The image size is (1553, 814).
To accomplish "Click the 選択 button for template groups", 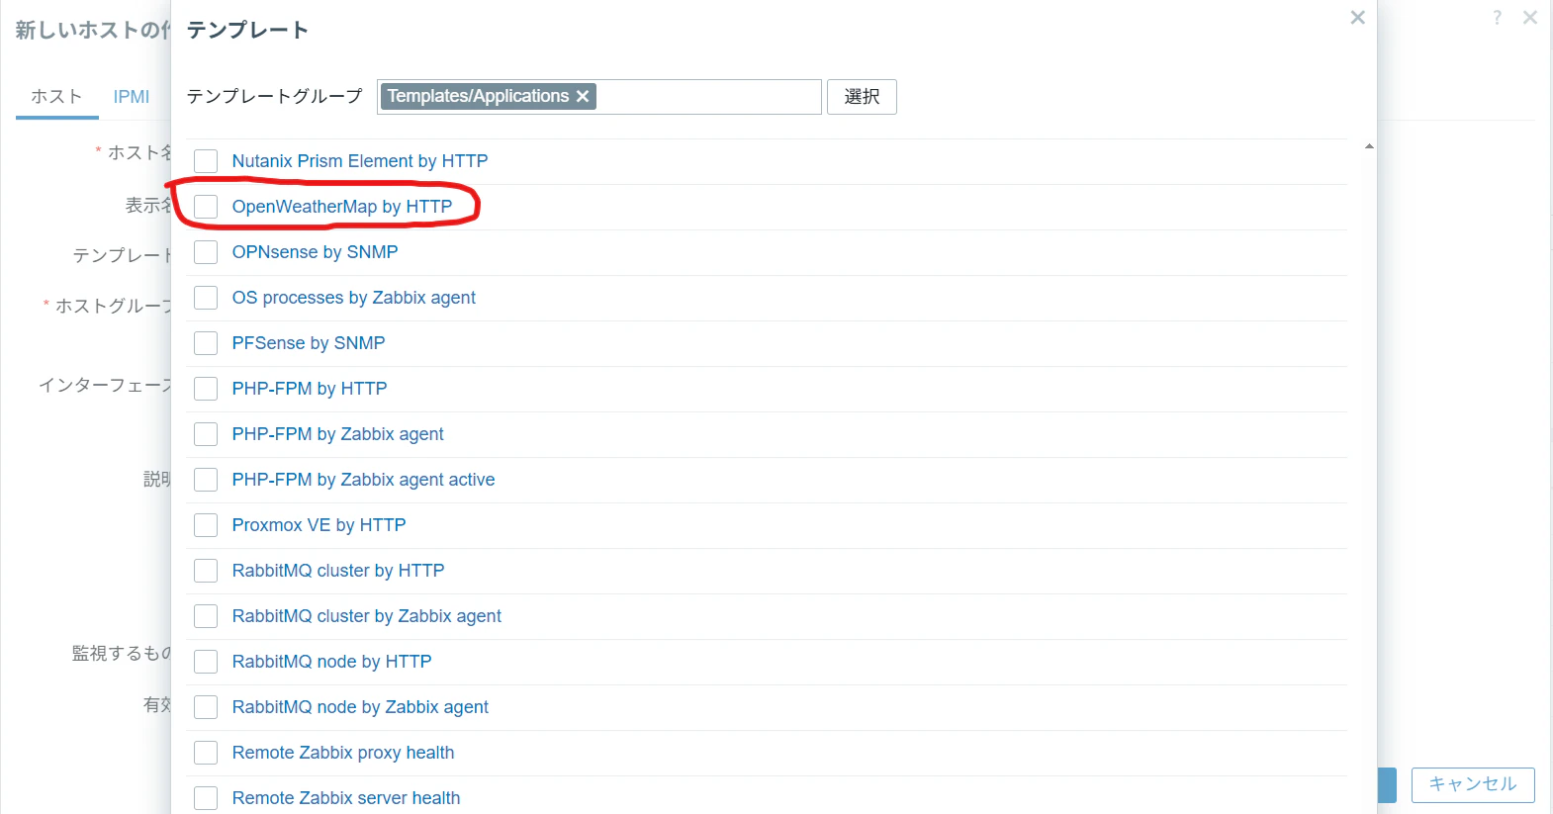I will [x=862, y=97].
